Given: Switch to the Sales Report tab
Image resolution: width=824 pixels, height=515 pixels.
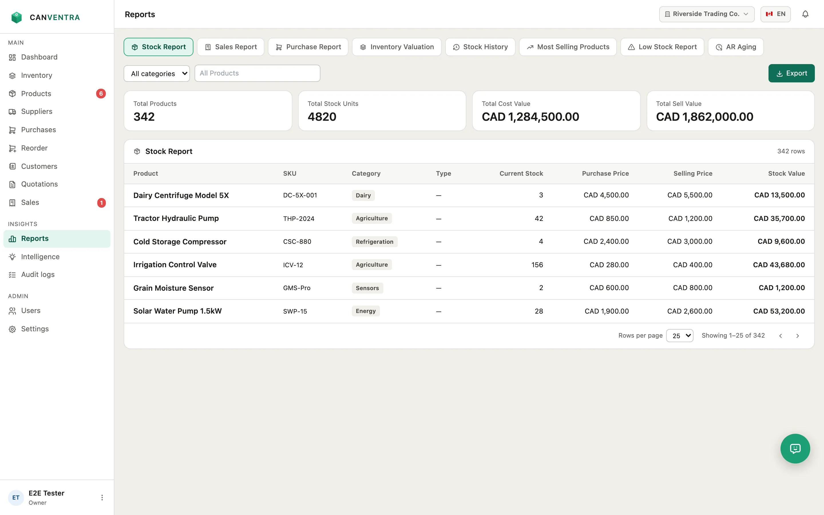Looking at the screenshot, I should point(231,47).
